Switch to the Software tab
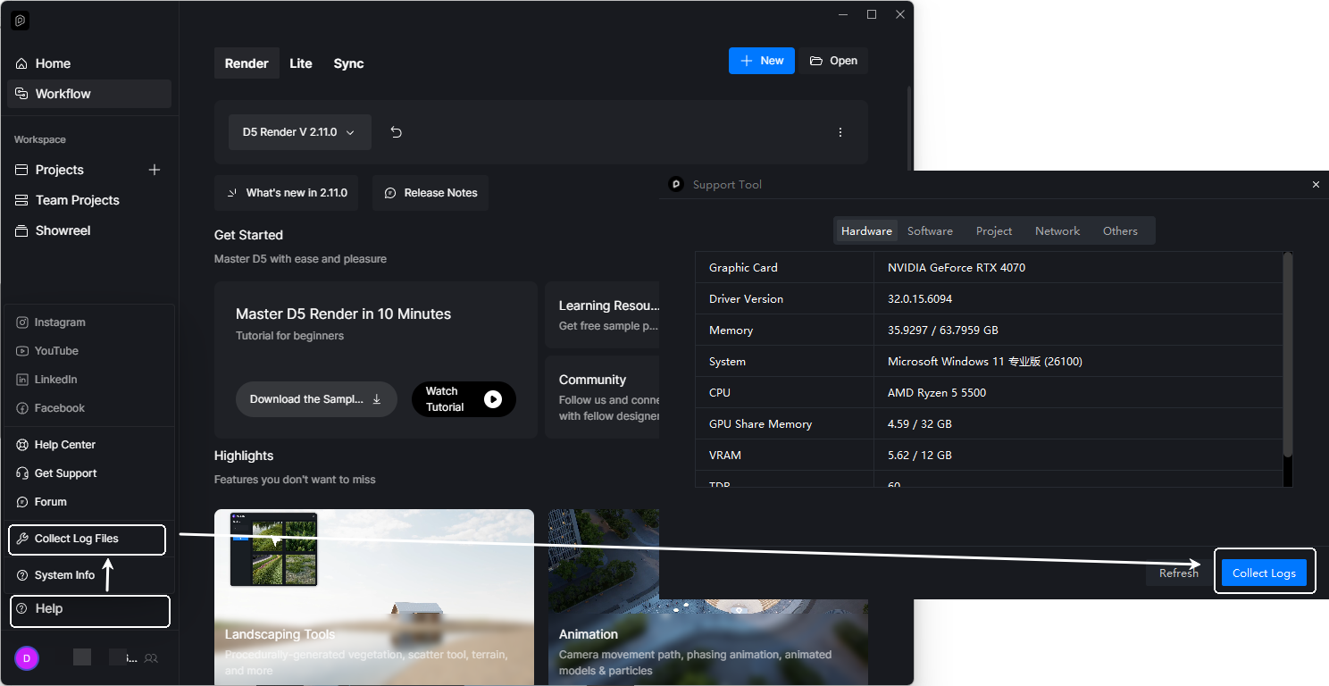The width and height of the screenshot is (1329, 686). coord(930,230)
